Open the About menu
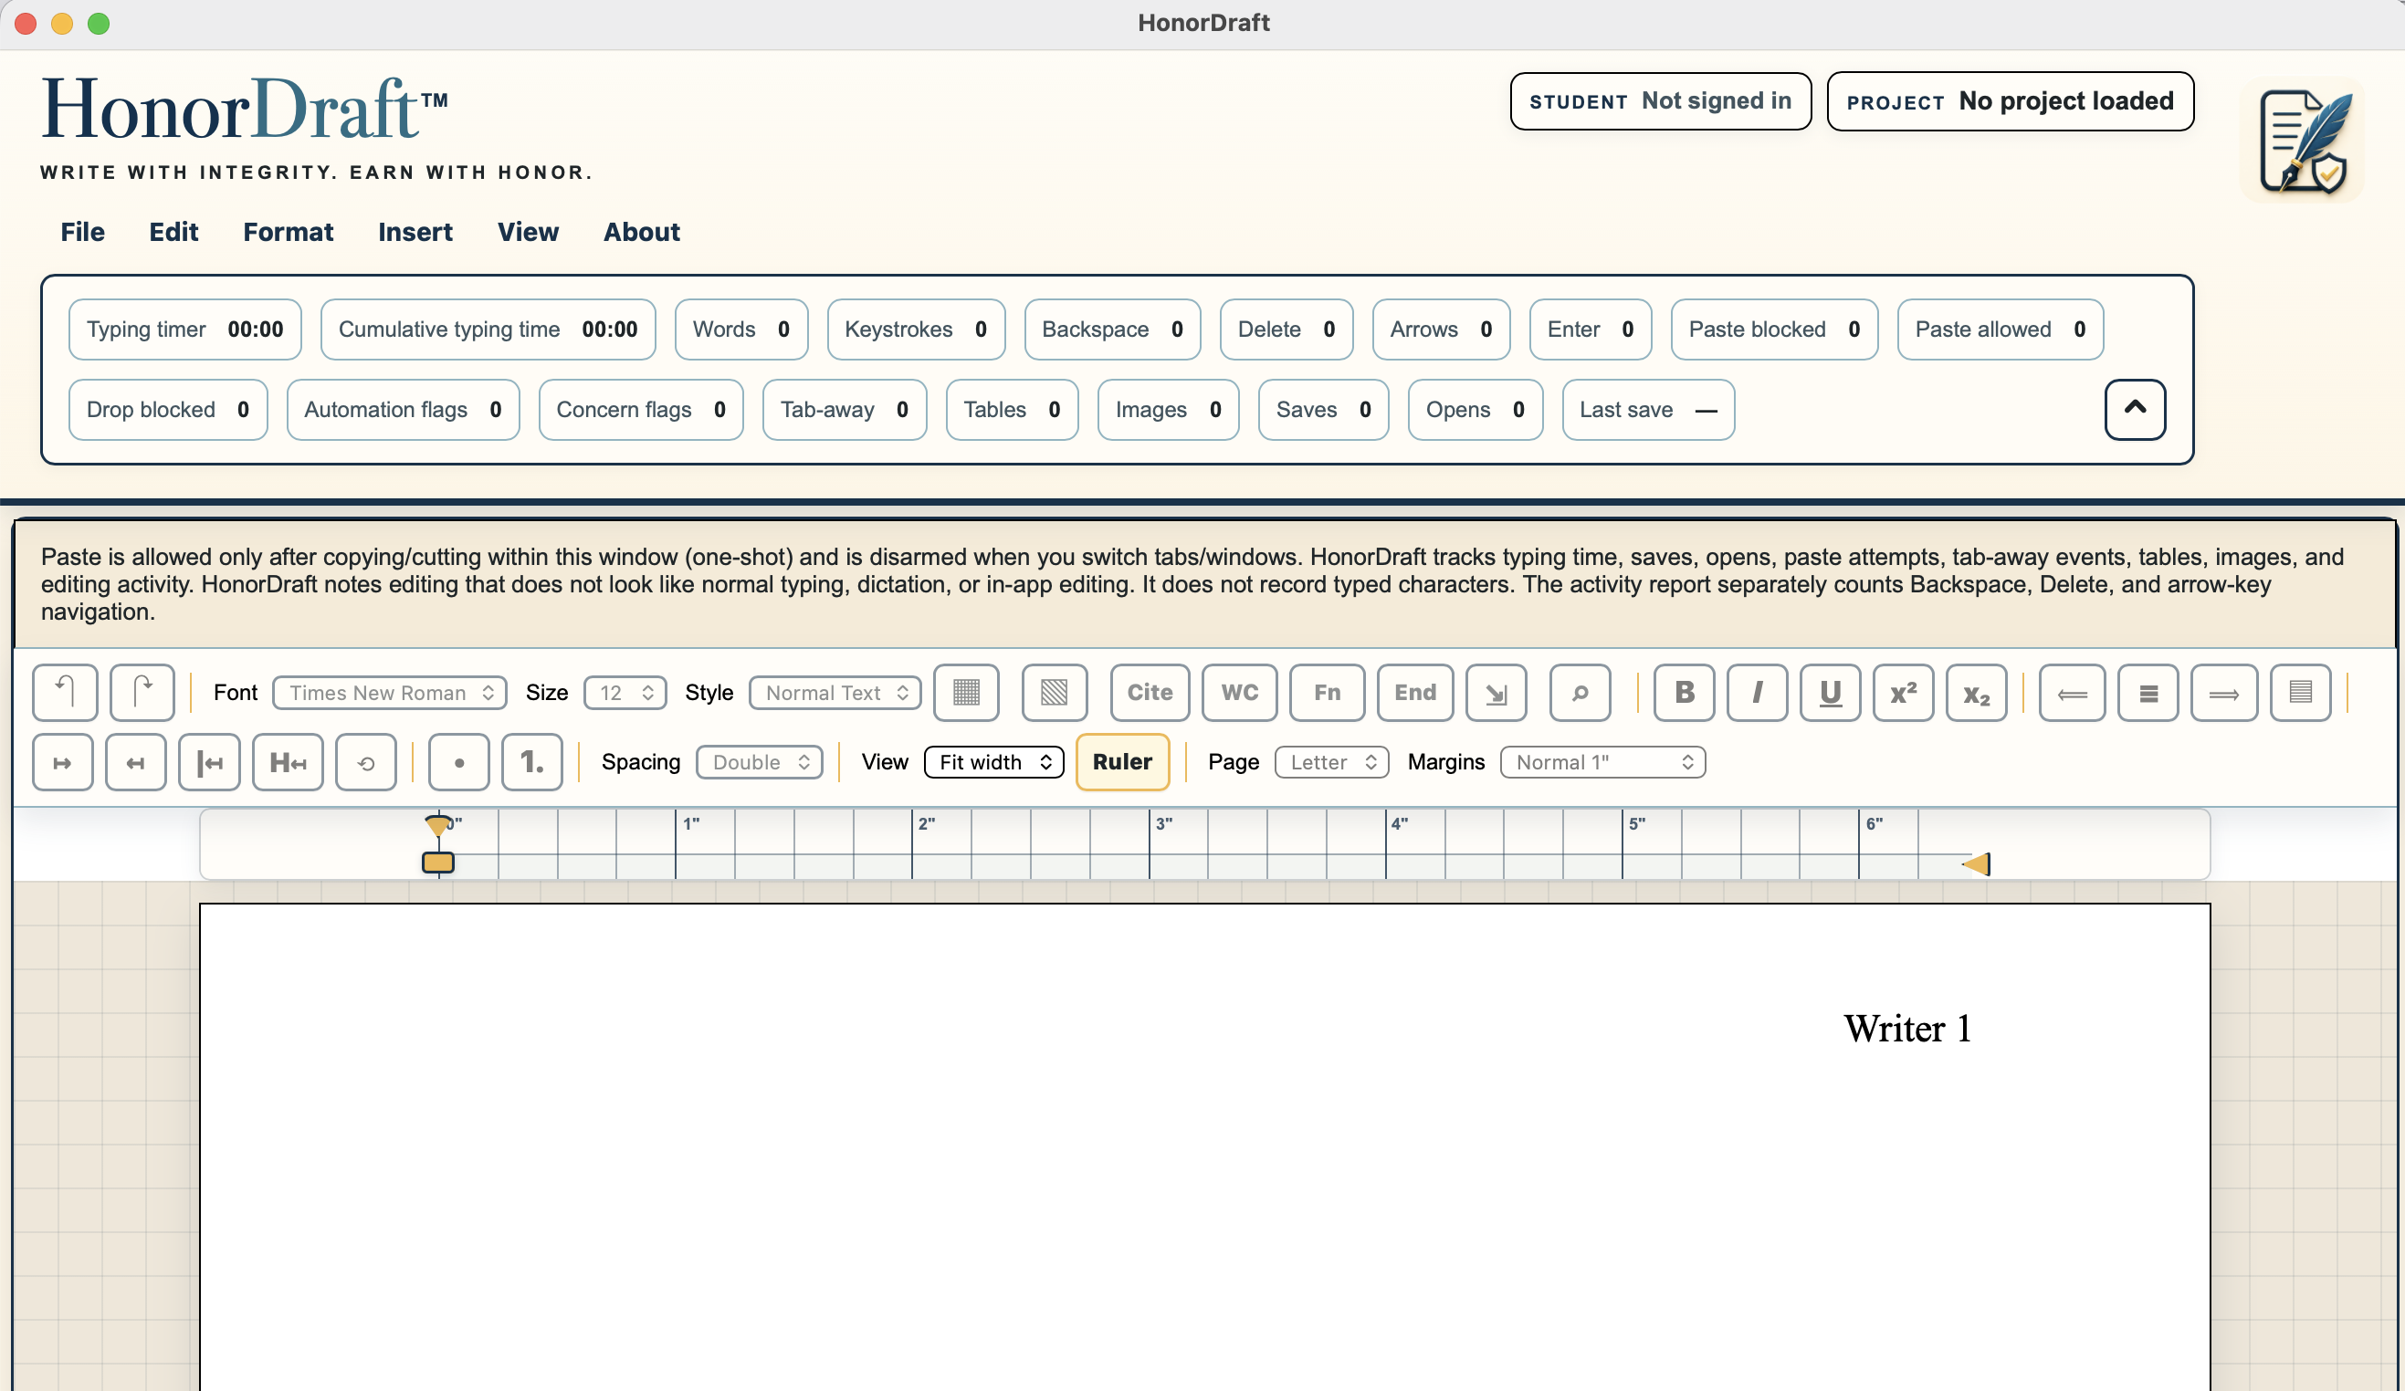Image resolution: width=2405 pixels, height=1391 pixels. pos(641,232)
